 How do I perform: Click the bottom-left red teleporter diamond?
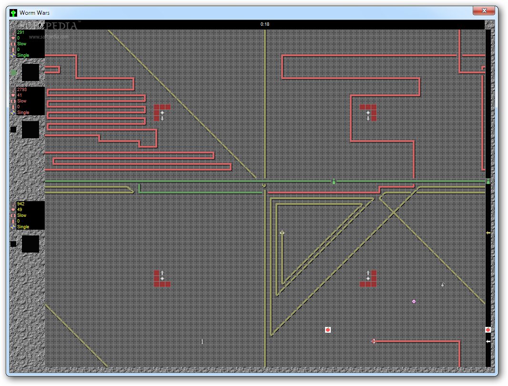click(163, 279)
